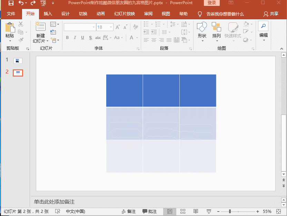Open the Customize Quick Access Toolbar arrow
Screen dimensions: 287x216
pos(53,3)
